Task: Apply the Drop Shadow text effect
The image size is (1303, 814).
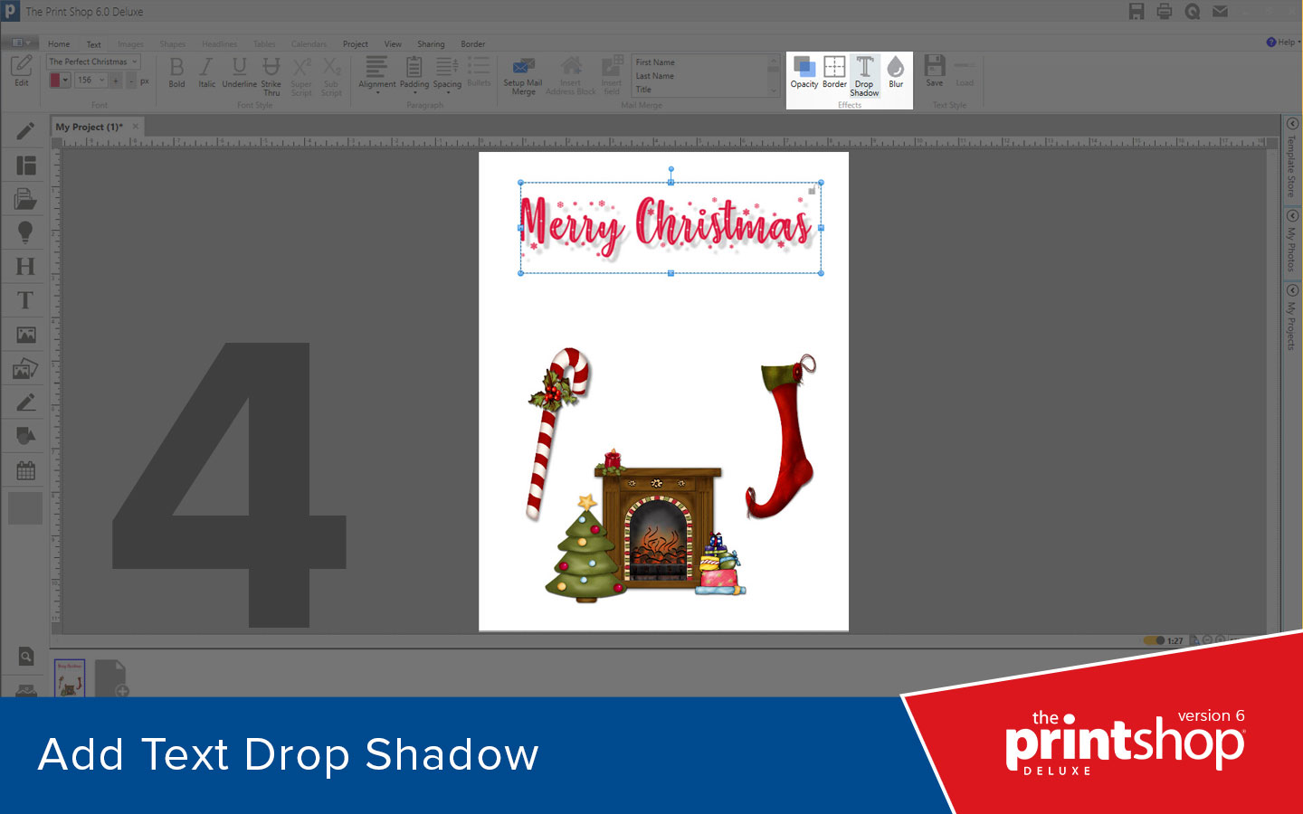Action: click(864, 76)
